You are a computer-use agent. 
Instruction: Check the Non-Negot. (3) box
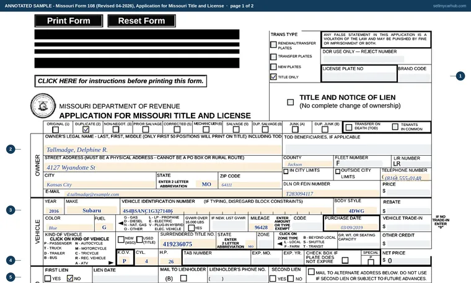[116, 130]
